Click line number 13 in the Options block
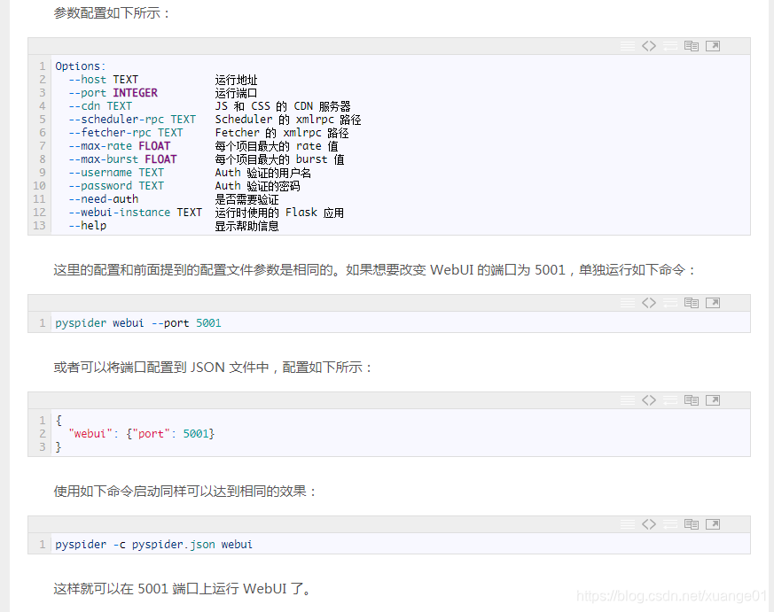774x612 pixels. pos(40,226)
